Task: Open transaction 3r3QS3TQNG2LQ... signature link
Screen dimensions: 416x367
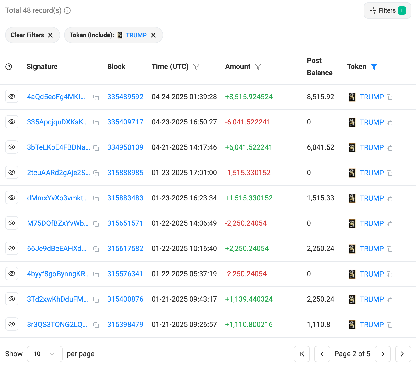Action: pos(57,325)
